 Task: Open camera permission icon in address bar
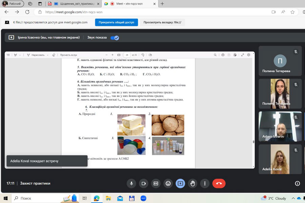click(x=274, y=12)
